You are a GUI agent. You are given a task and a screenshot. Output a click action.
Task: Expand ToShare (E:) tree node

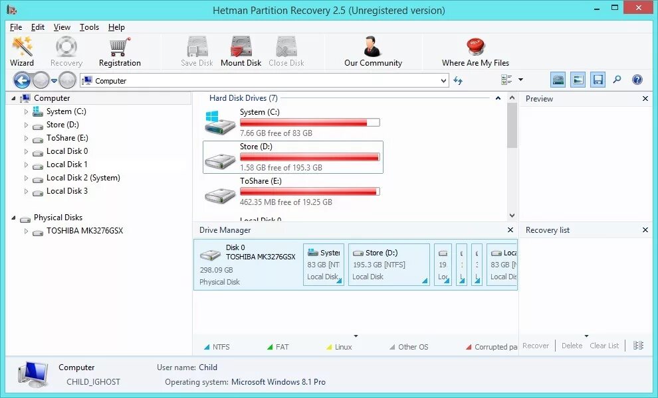coord(26,138)
